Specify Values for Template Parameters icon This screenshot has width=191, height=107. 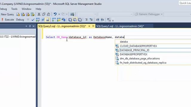tap(109, 20)
